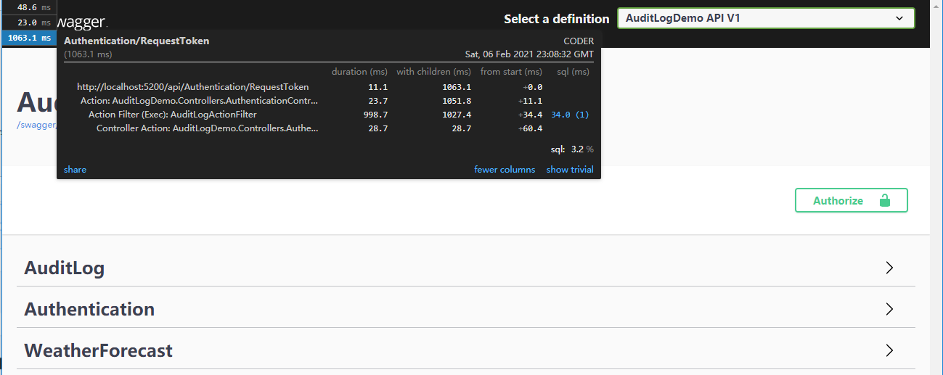
Task: Click the lock icon in Authorize button
Action: 884,201
